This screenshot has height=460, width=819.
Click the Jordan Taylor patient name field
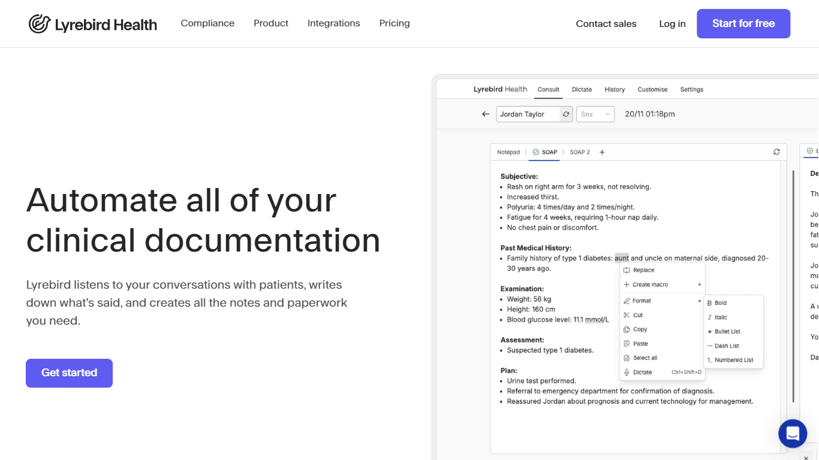[528, 114]
